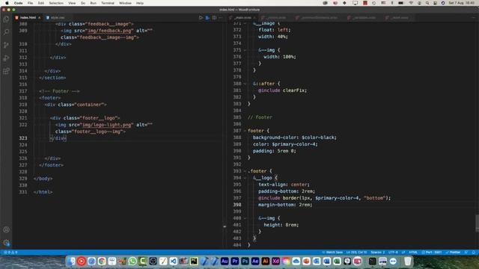The width and height of the screenshot is (479, 269).
Task: Click line number 398 in right editor
Action: click(x=237, y=205)
